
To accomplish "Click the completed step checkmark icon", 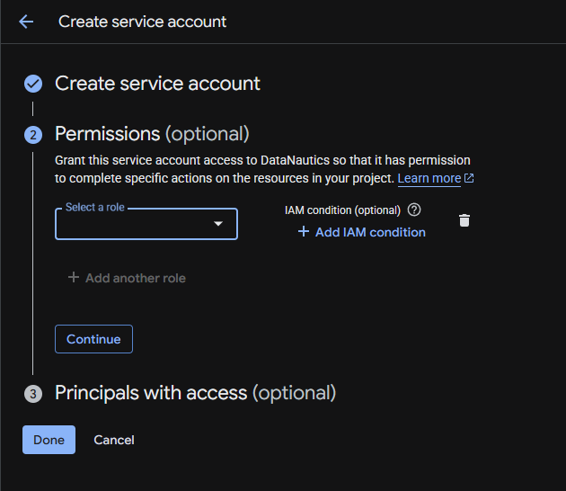I will coord(33,84).
